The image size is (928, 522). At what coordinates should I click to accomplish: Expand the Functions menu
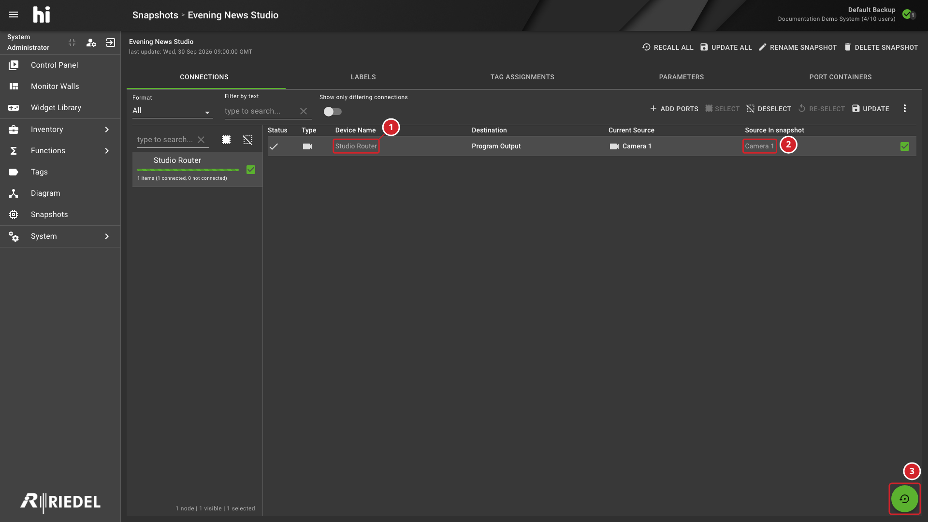click(x=60, y=150)
